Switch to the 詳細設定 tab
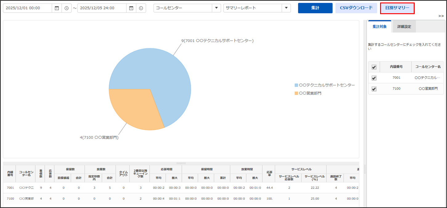The width and height of the screenshot is (447, 208). click(x=404, y=27)
